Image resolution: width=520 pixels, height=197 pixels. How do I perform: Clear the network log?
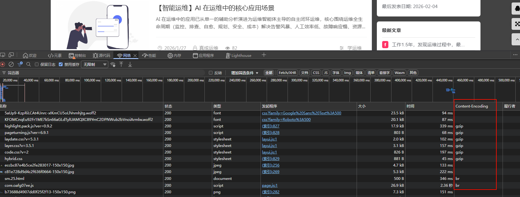click(x=11, y=64)
